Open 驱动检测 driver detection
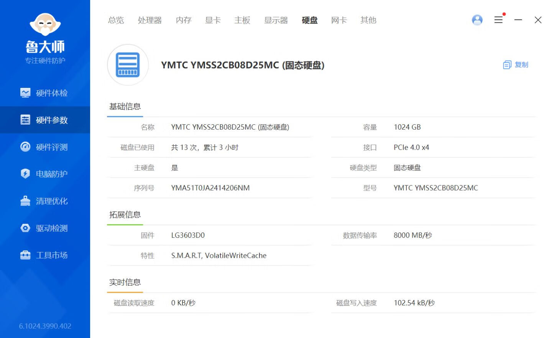Viewport: 552px width, 338px height. (45, 228)
